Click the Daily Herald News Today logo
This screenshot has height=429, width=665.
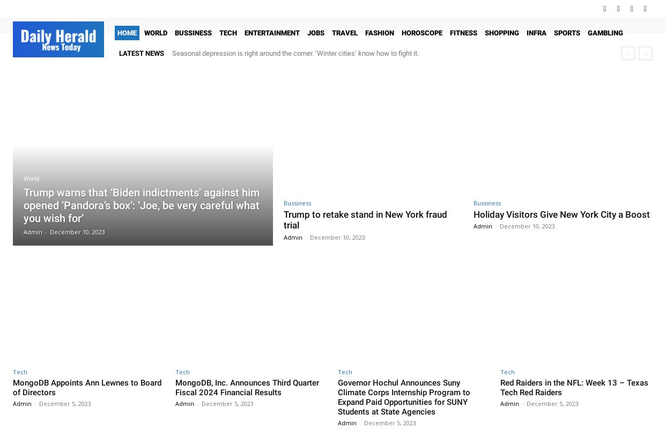click(x=58, y=39)
